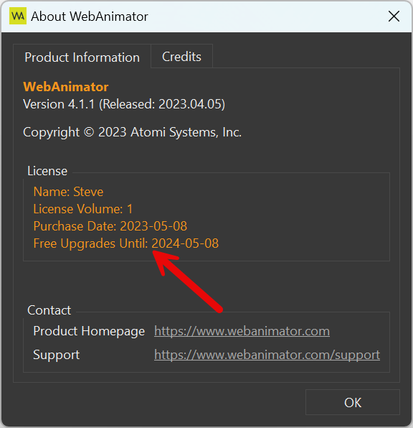Click the Copyright 2023 Atomi Systems line
The width and height of the screenshot is (413, 428).
[x=132, y=132]
